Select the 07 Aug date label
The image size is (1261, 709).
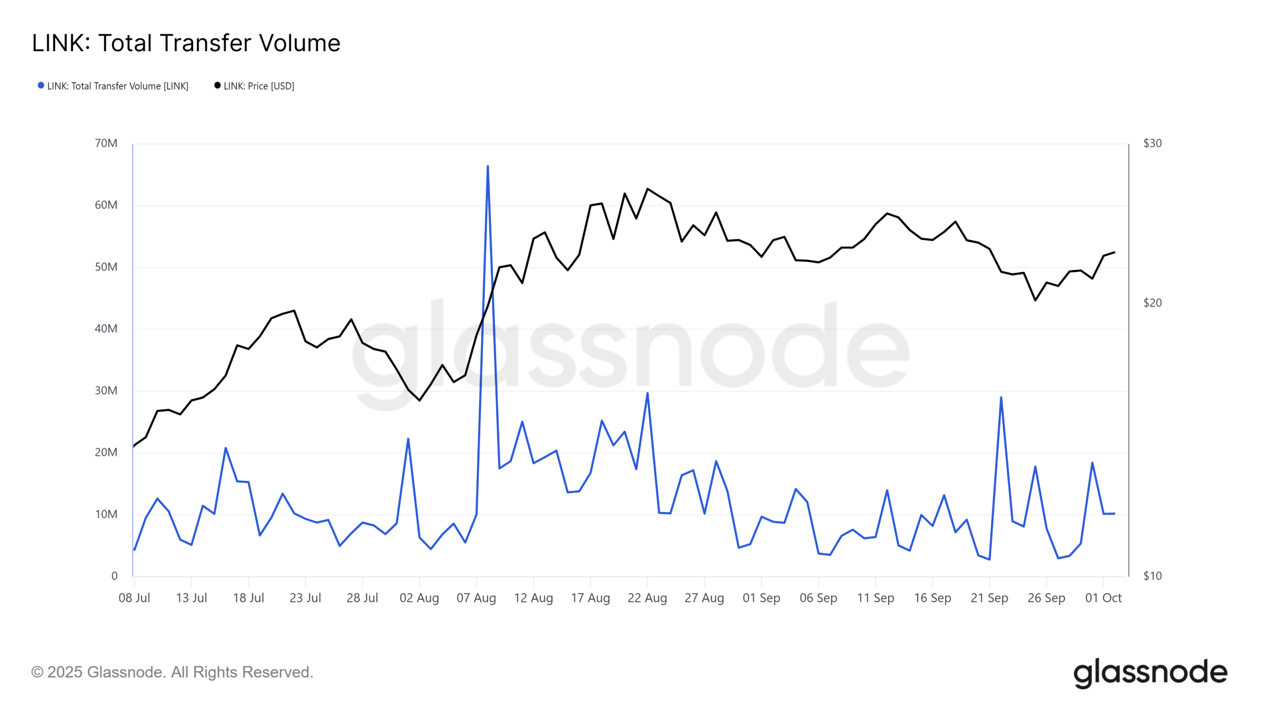click(476, 598)
